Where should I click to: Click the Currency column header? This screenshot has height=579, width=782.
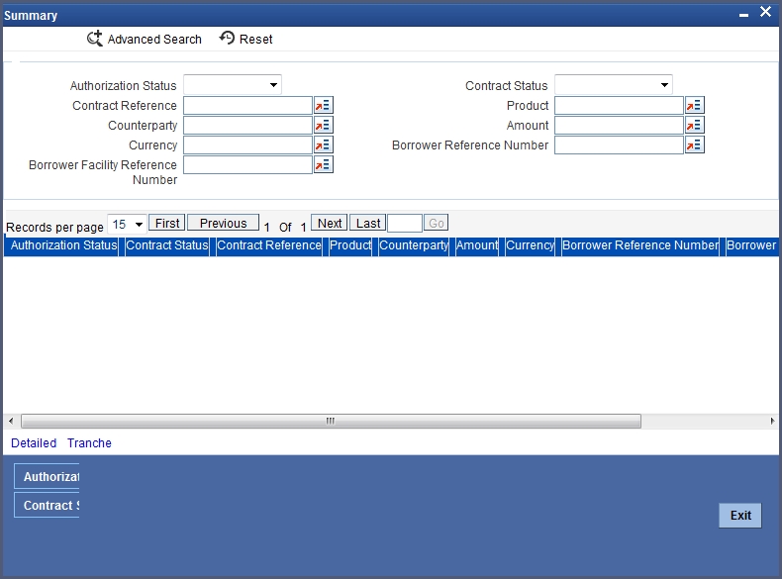coord(531,245)
